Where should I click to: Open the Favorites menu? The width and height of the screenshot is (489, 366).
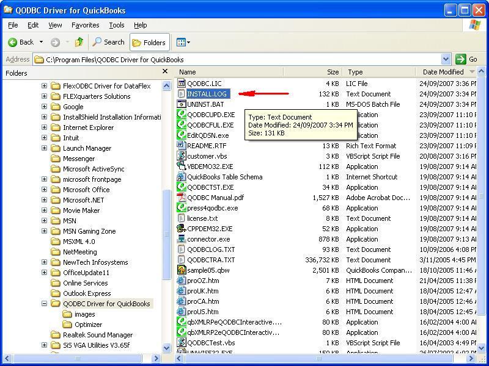[85, 25]
